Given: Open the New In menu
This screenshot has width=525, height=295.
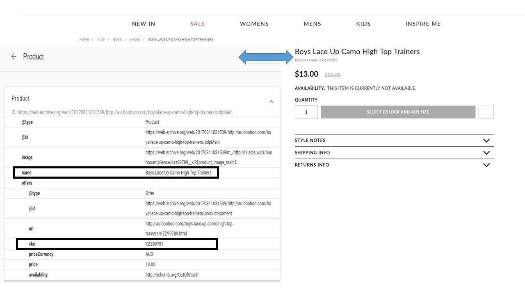Looking at the screenshot, I should click(x=144, y=24).
